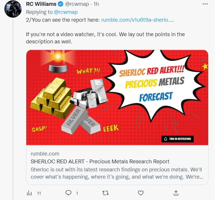
Task: Click the bell icon in thumbnail
Action: tap(165, 139)
